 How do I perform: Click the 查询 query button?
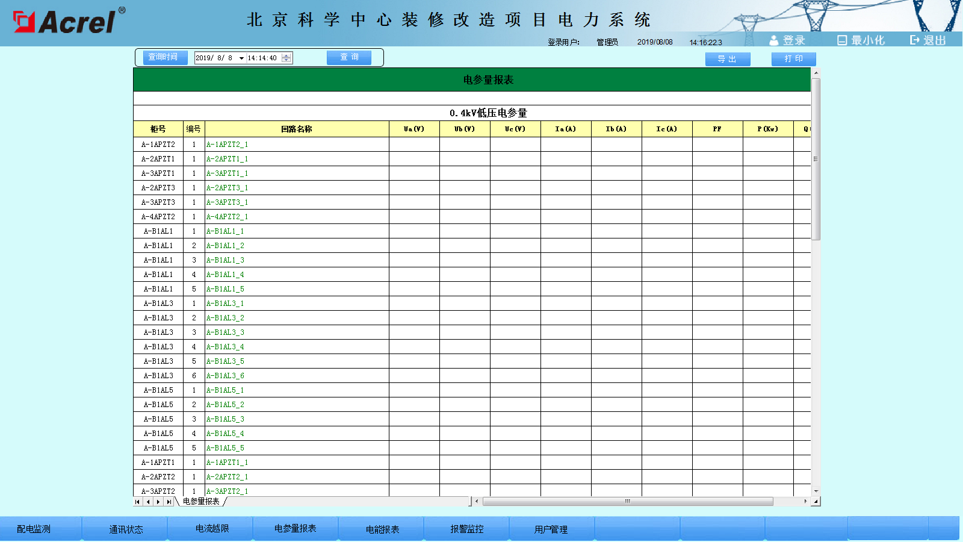point(348,57)
